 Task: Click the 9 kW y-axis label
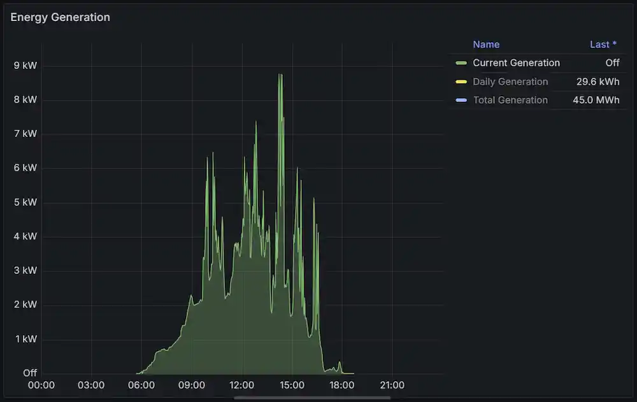point(24,65)
